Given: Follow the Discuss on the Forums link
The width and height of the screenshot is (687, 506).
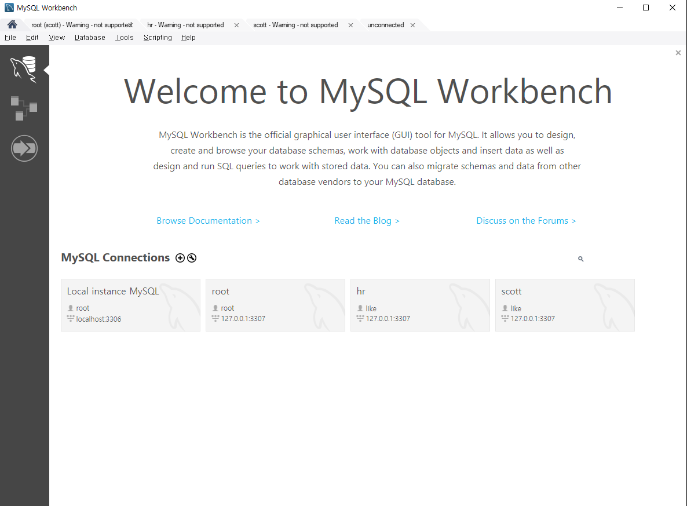Looking at the screenshot, I should coord(526,221).
